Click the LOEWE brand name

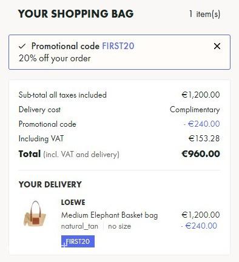[73, 203]
